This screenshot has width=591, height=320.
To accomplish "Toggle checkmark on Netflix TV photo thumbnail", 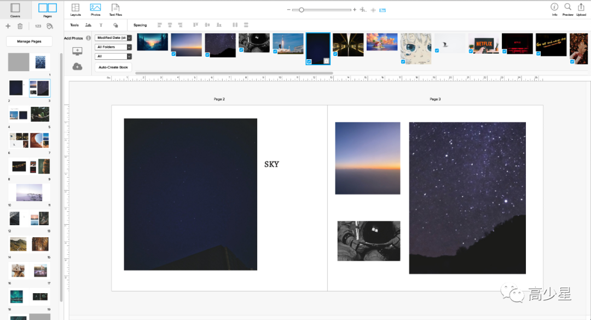I will [471, 52].
